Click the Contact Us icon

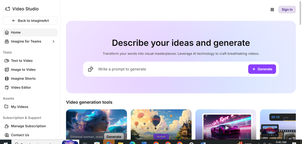(7, 135)
